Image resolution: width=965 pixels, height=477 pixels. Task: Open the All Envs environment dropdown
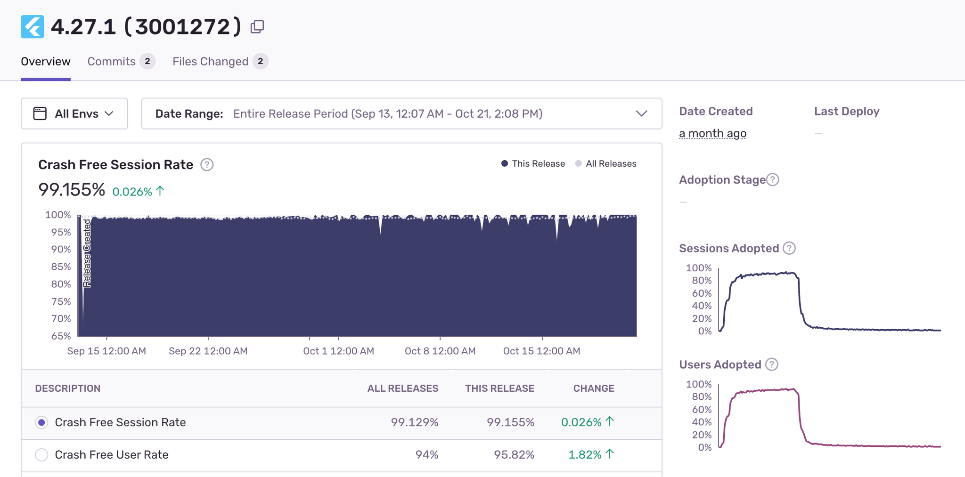coord(74,113)
